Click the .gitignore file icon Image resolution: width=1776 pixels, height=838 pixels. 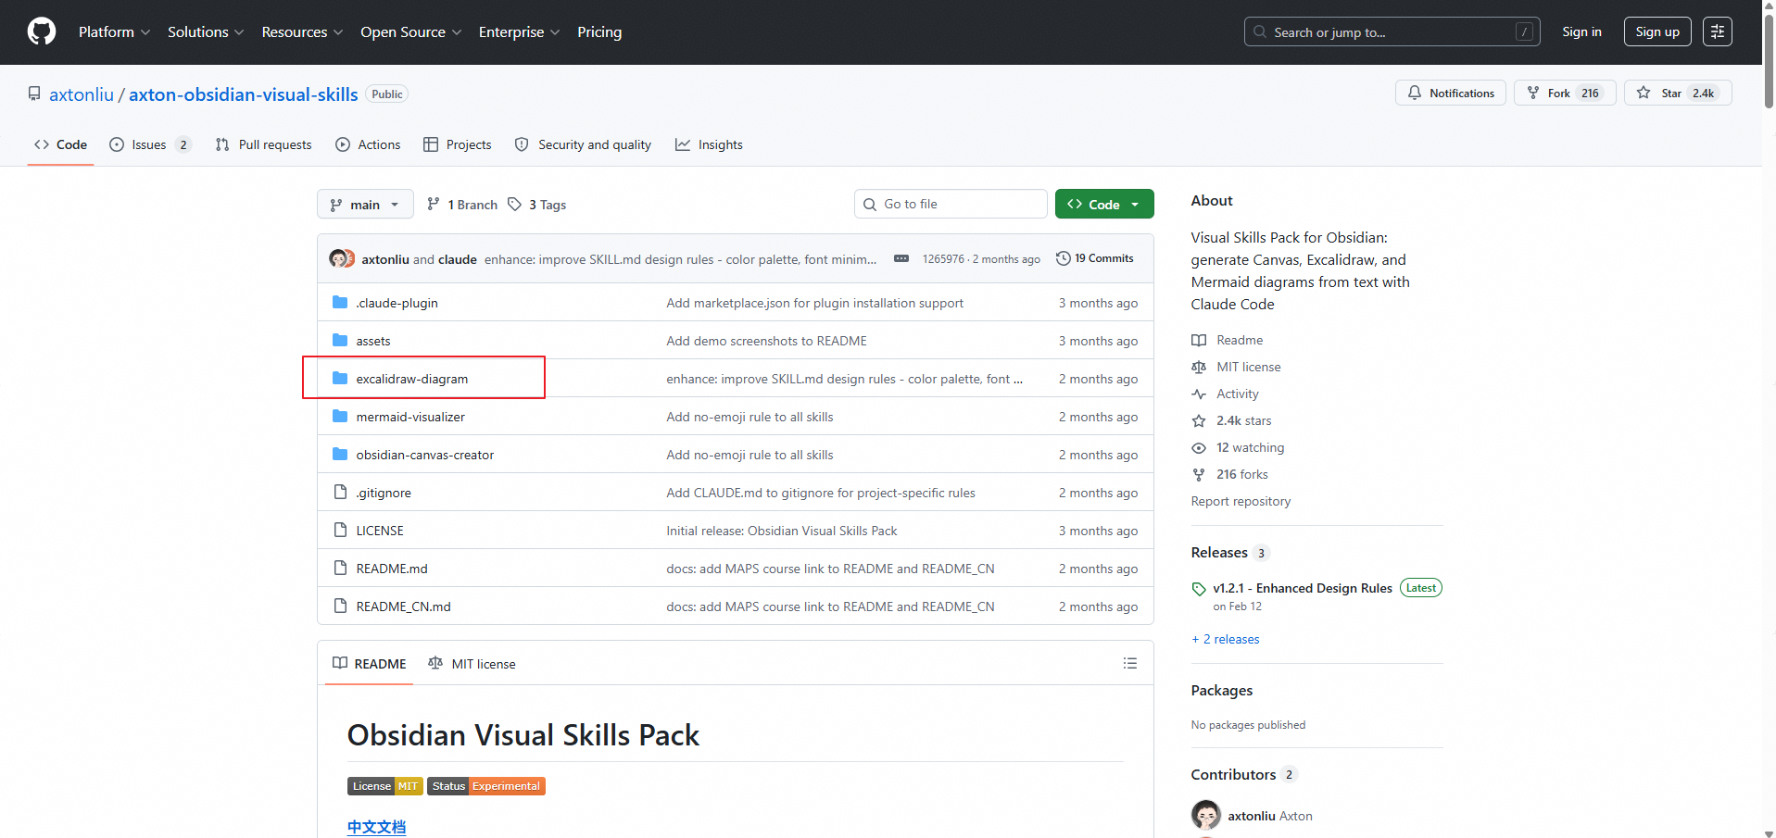point(340,492)
